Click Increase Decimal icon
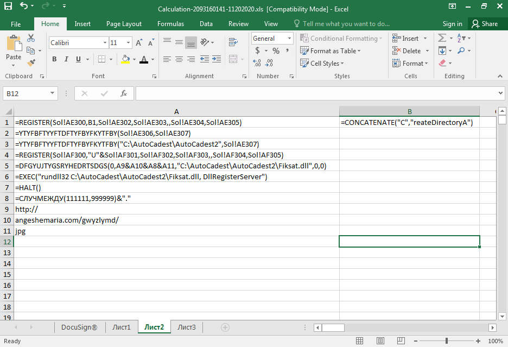Viewport: 508px width, 347px height. click(257, 62)
